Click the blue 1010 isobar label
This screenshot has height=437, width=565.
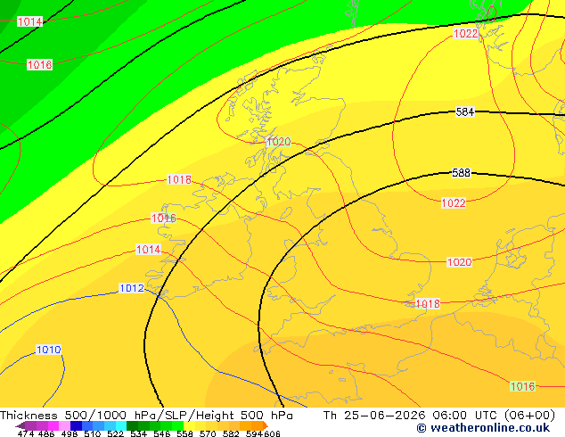(49, 350)
